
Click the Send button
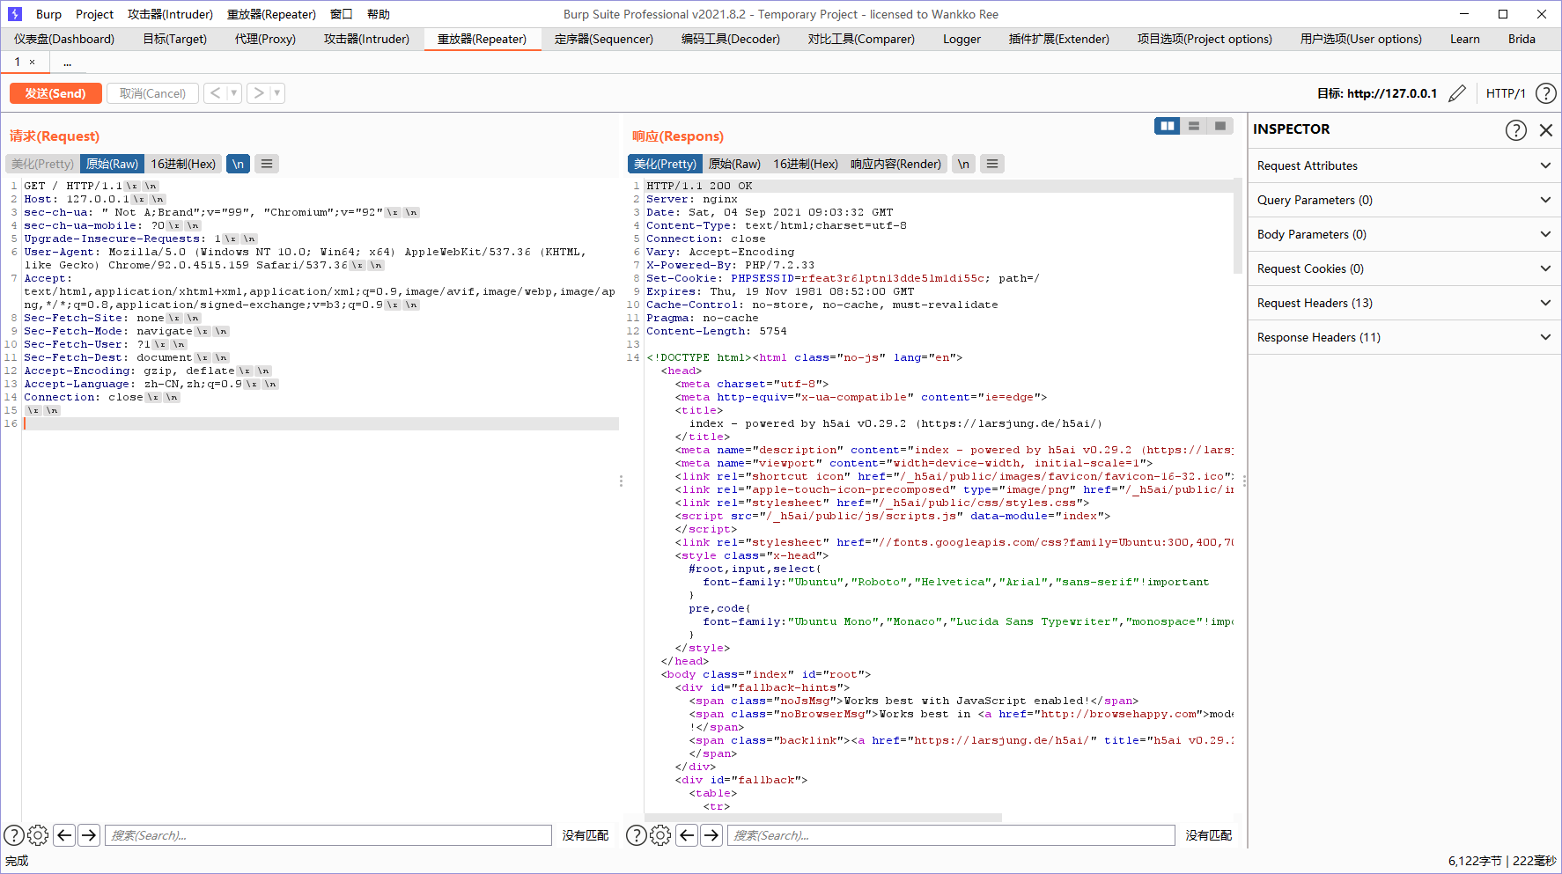pos(55,93)
